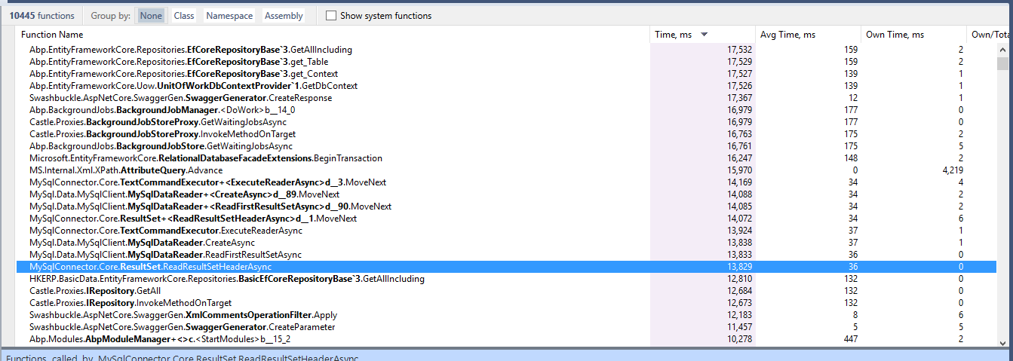This screenshot has width=1013, height=361.
Task: Select ReadFirstResultSetAsync d__90.MoveNext row
Action: (506, 207)
